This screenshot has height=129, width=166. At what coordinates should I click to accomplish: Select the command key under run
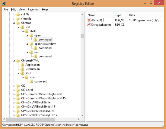(x=45, y=56)
